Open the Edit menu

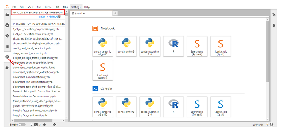22,7
